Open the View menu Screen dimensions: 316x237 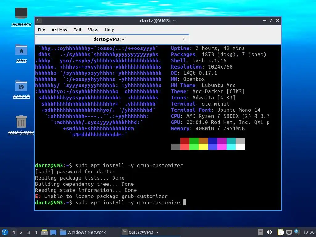pyautogui.click(x=93, y=30)
